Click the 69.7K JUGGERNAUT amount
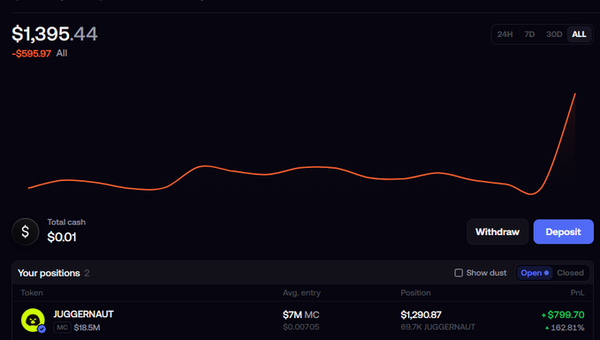 click(x=437, y=328)
